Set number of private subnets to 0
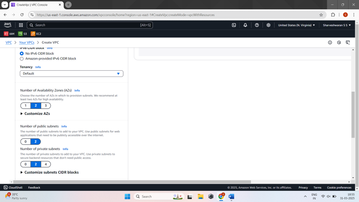359x202 pixels. 25,164
